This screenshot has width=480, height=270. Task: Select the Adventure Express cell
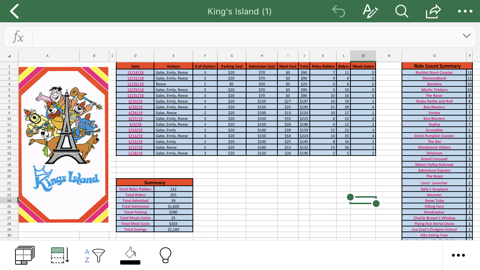tap(434, 170)
